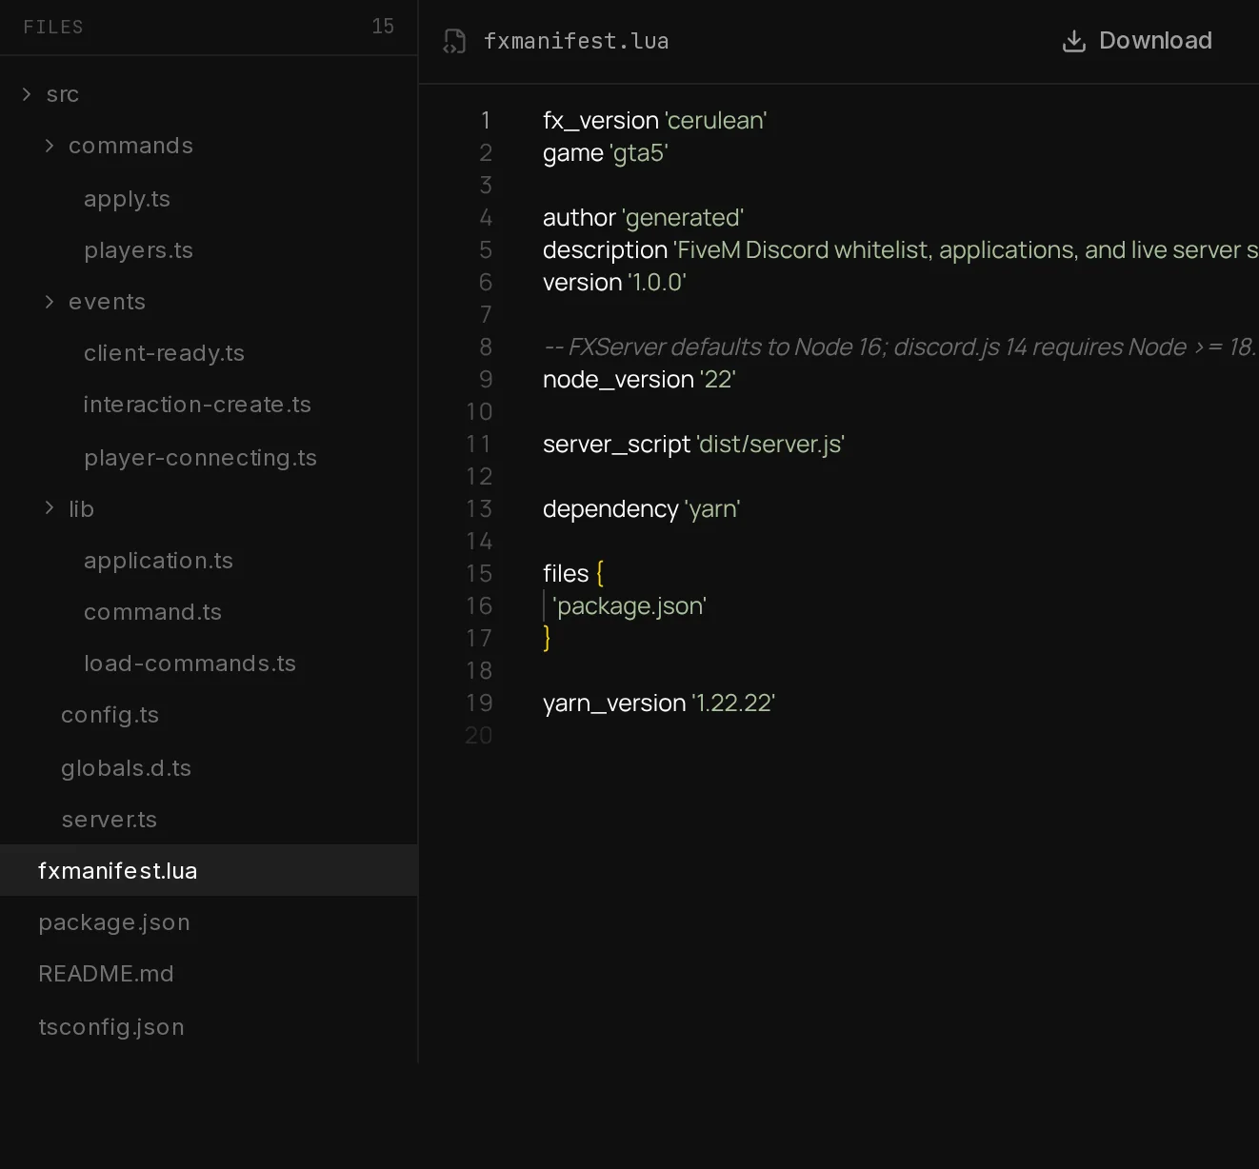Click the fxmanifest.lua title in header
1259x1169 pixels.
[576, 41]
